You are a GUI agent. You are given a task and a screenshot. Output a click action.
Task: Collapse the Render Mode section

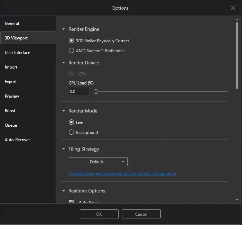(64, 111)
